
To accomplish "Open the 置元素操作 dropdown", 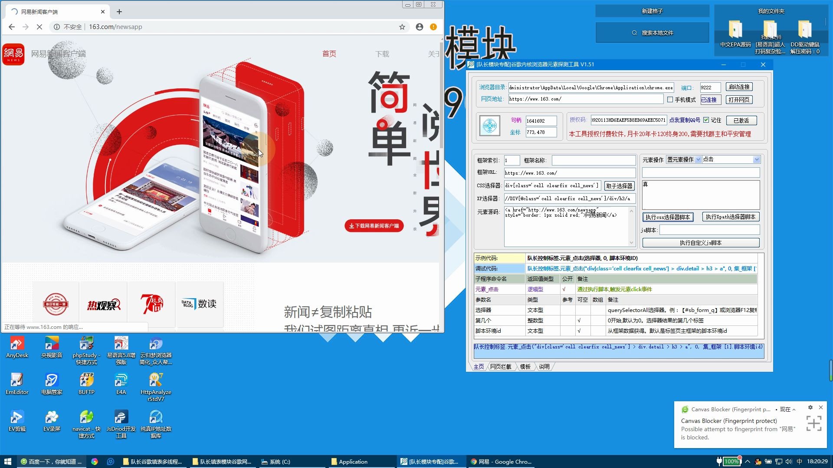I will [698, 159].
